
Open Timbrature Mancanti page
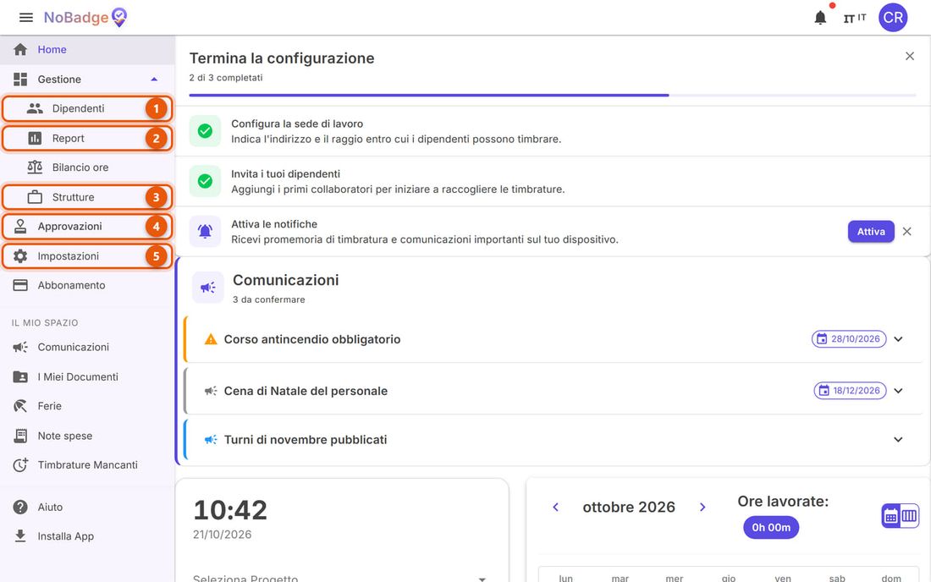[x=88, y=465]
